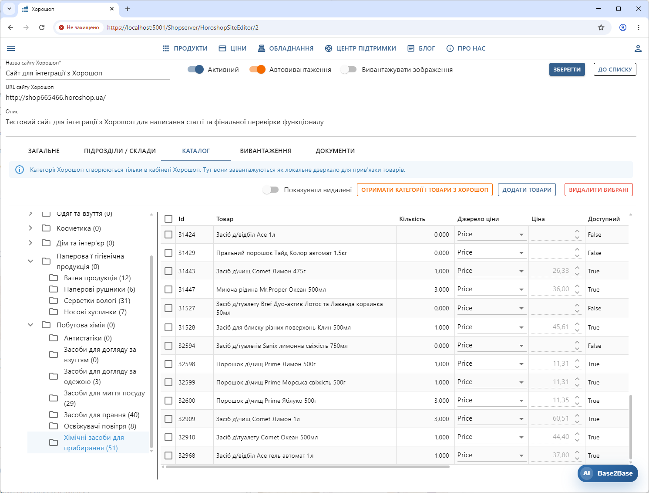Switch to the ПІДРОЗДІЛИ / СКЛАДИ tab
The height and width of the screenshot is (493, 649).
[x=120, y=151]
